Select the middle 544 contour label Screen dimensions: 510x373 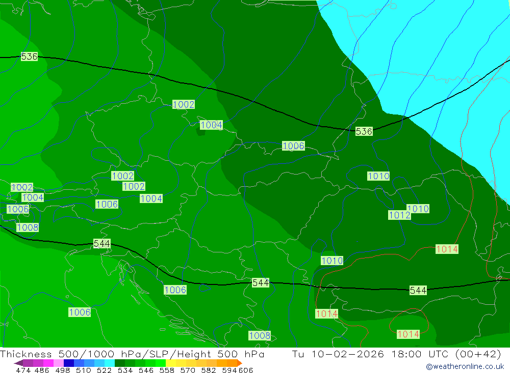(x=261, y=283)
